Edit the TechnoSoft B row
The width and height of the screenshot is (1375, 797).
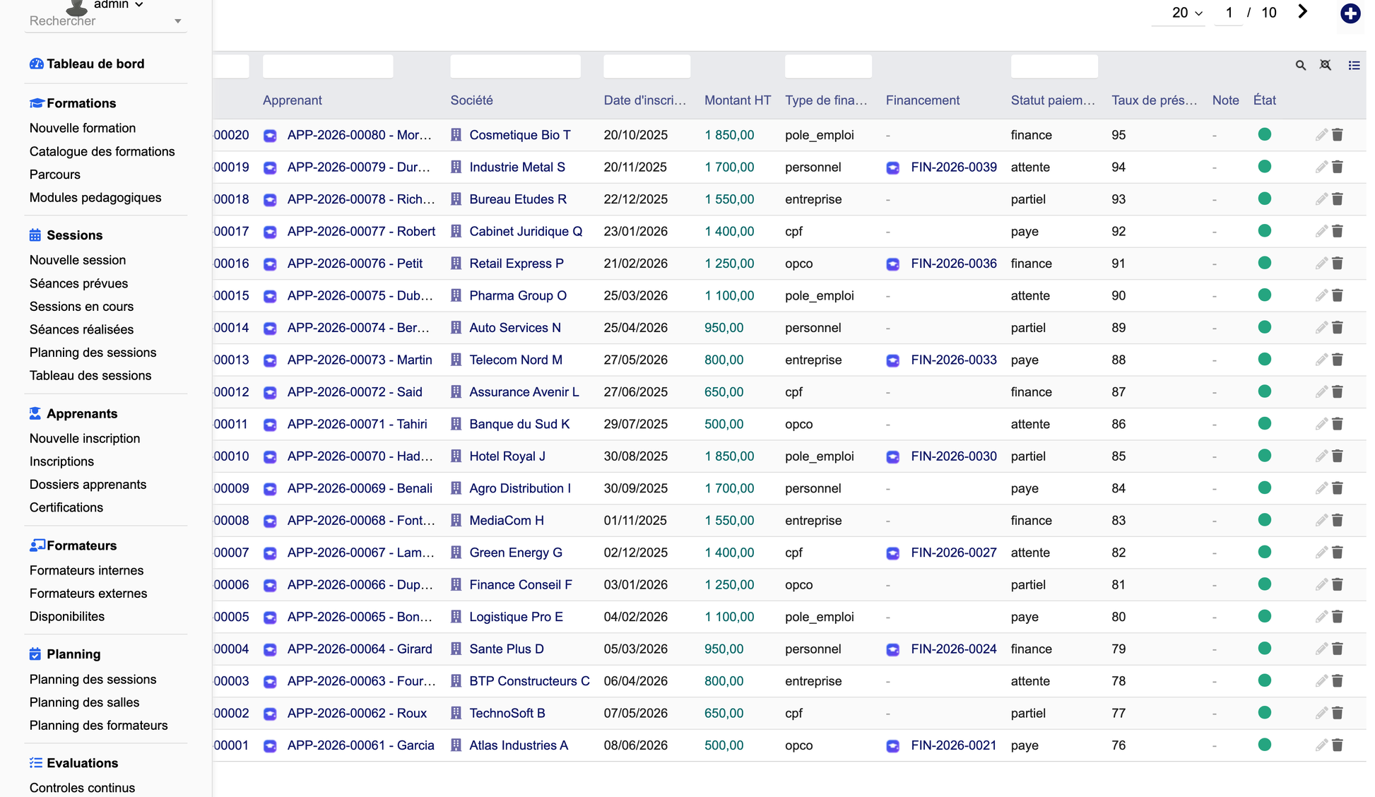(1321, 714)
